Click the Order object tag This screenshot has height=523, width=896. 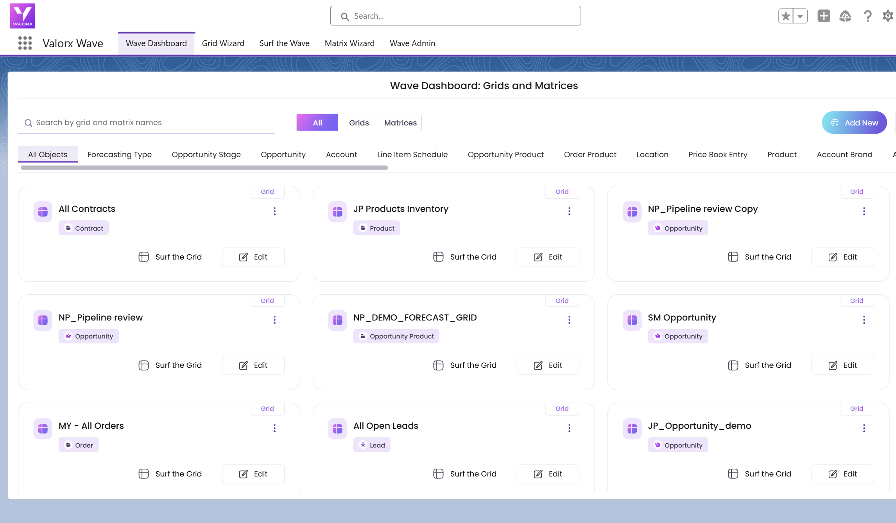click(x=79, y=445)
